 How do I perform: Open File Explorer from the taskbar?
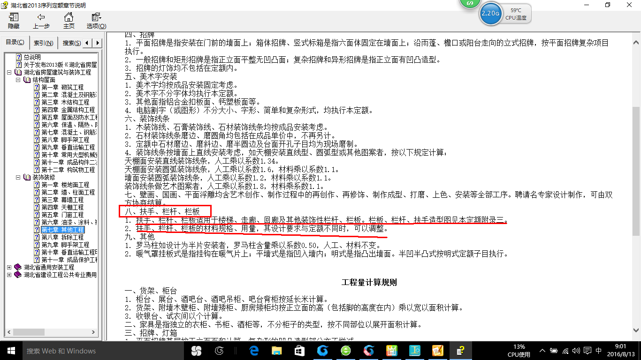277,351
